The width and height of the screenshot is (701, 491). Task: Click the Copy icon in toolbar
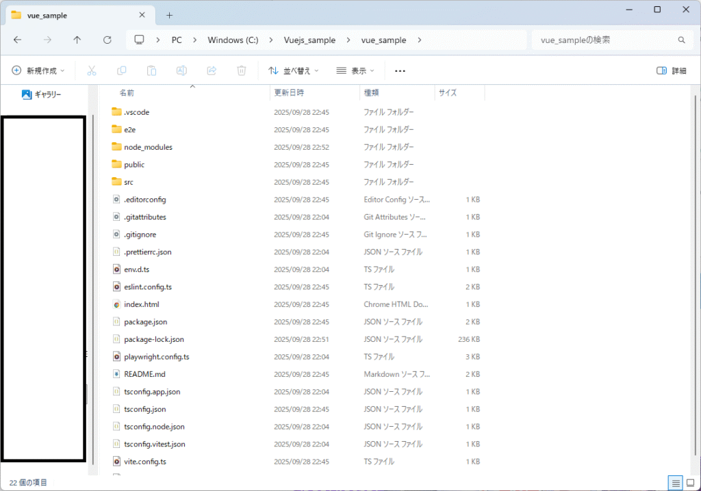click(x=122, y=70)
